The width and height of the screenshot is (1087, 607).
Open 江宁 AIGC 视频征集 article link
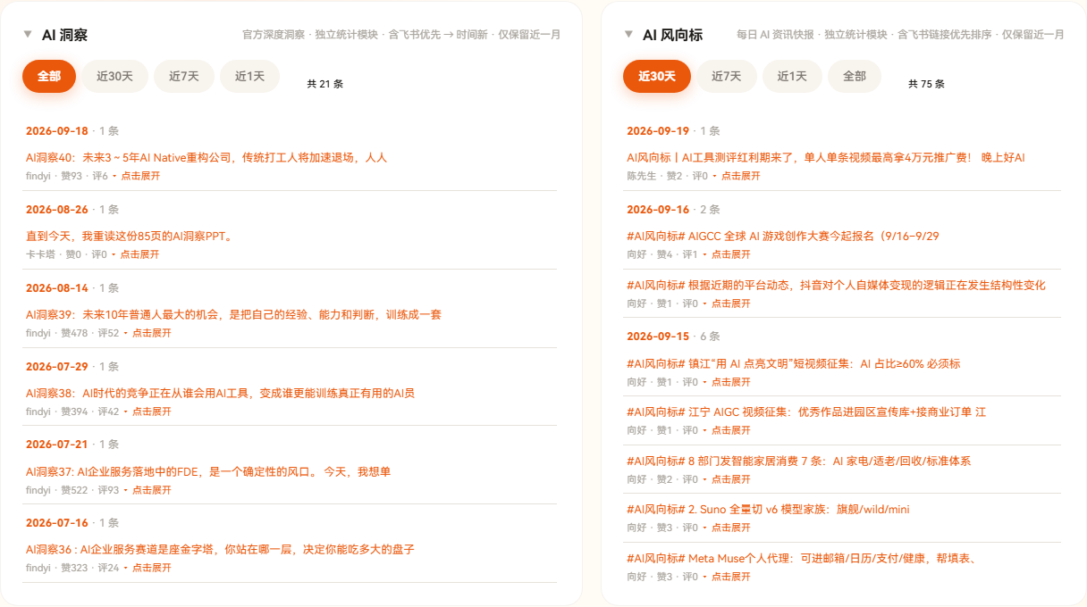[806, 412]
